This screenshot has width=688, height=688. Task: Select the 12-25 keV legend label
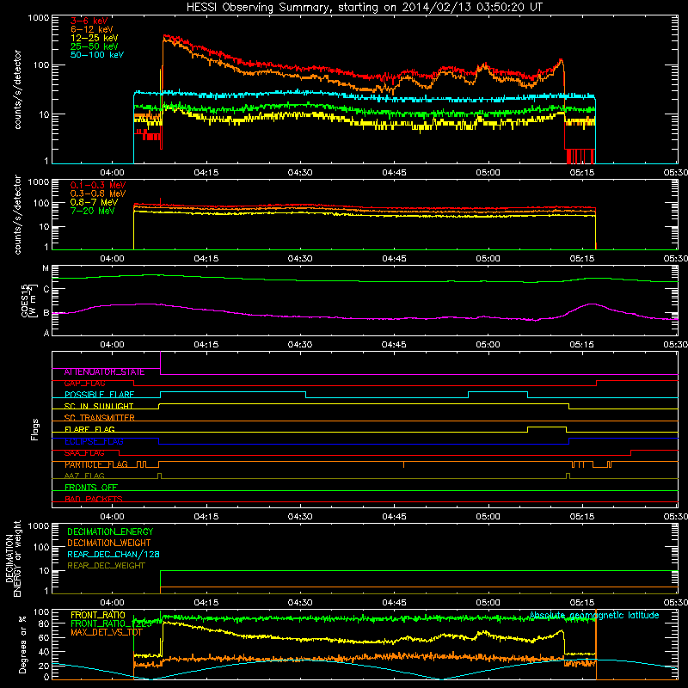[94, 38]
